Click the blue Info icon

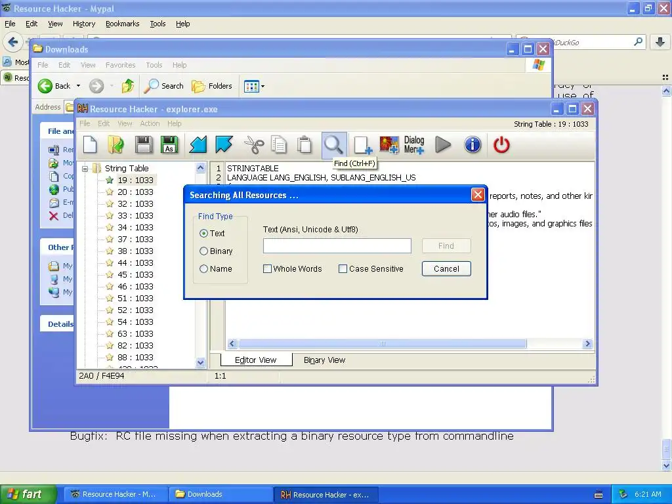click(472, 145)
